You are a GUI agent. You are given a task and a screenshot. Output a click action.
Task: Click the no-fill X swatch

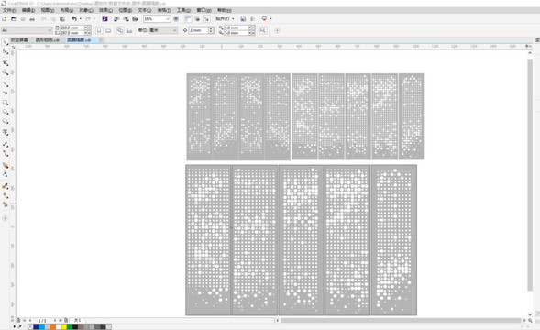[30, 326]
